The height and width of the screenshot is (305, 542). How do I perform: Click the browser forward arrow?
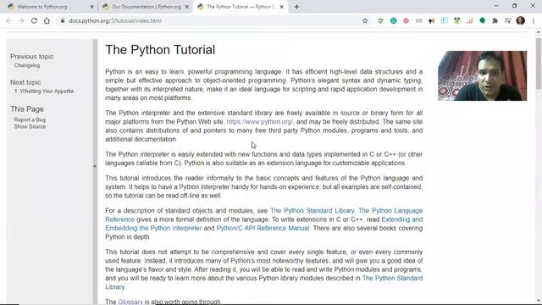click(21, 20)
